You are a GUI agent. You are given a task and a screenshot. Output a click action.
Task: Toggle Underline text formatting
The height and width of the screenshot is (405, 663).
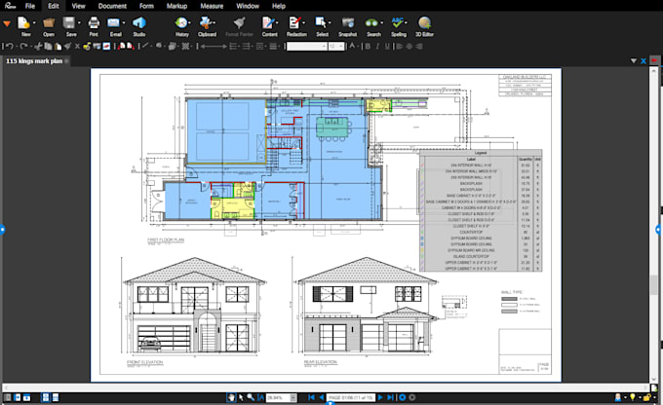387,47
